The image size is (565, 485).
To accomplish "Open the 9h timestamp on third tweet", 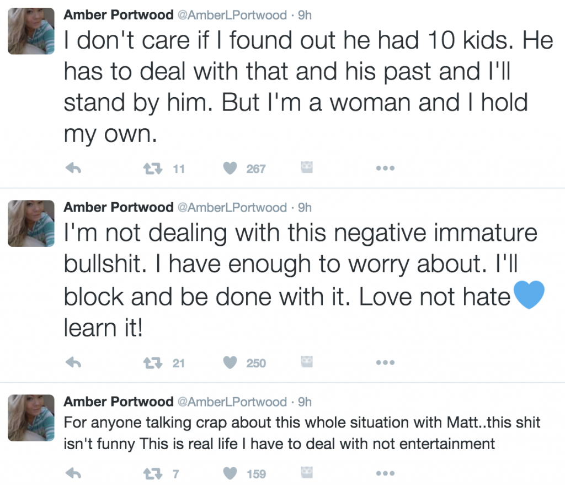I will point(305,402).
